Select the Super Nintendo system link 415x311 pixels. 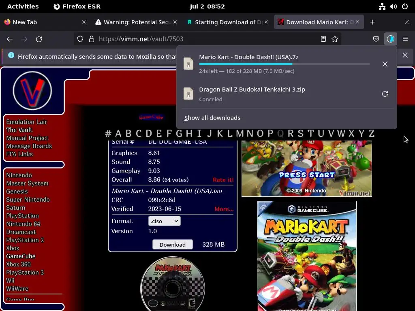28,200
